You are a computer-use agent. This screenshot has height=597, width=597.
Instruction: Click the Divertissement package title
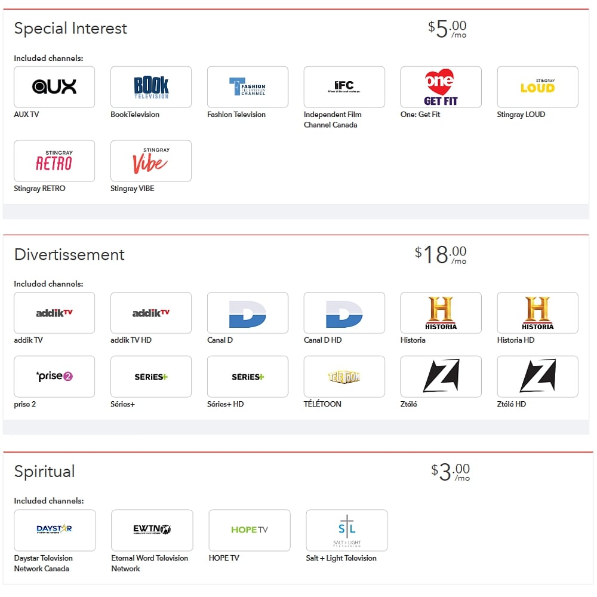tap(69, 254)
